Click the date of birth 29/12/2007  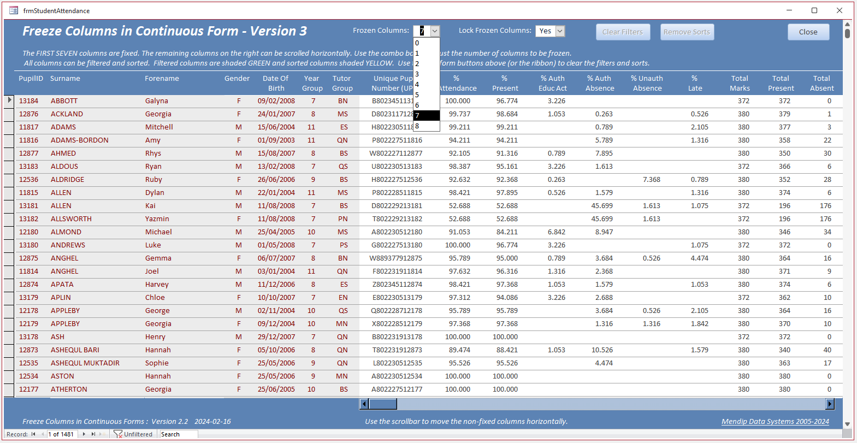point(276,337)
